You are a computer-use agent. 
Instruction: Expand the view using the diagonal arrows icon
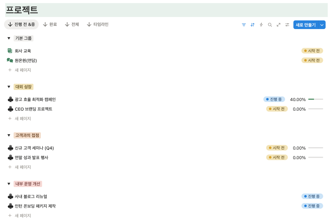(x=278, y=25)
